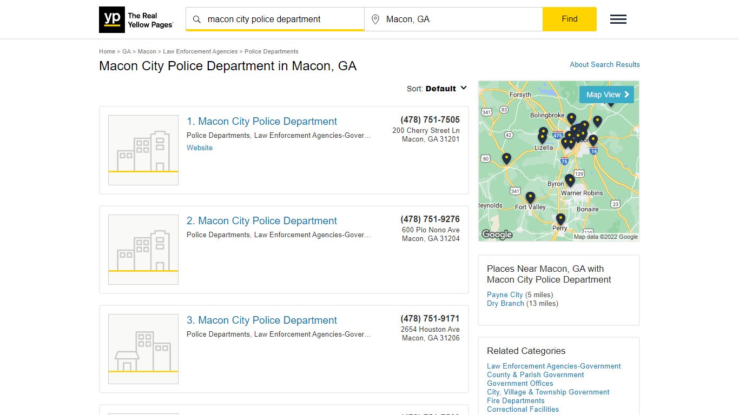Go to GA breadcrumb
Screen dimensions: 739x415
[127, 51]
